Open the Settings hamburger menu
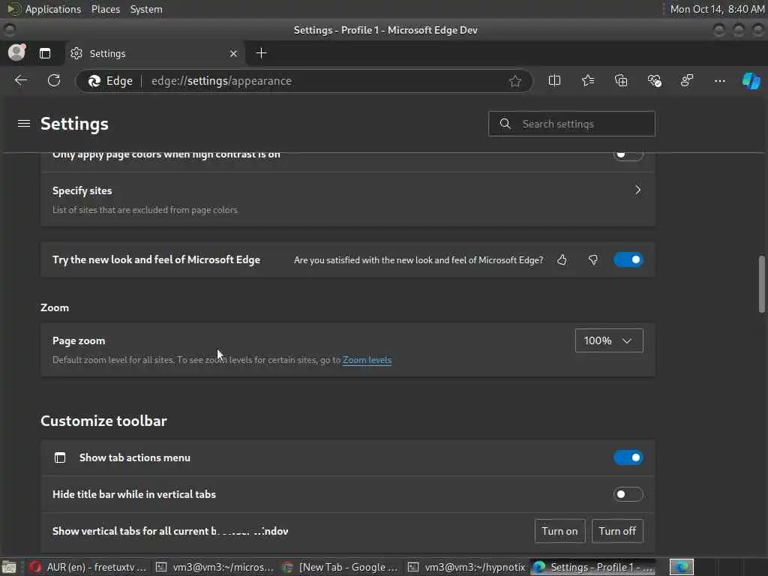The height and width of the screenshot is (576, 768). 23,124
